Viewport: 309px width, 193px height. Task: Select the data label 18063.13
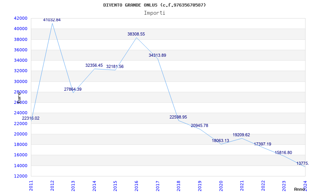coord(220,141)
